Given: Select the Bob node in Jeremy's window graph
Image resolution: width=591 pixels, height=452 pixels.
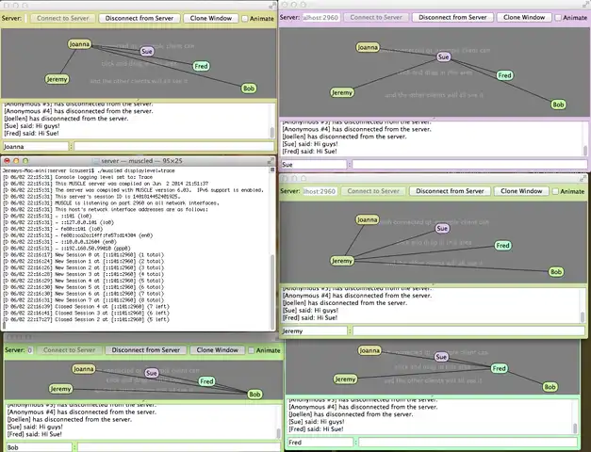Looking at the screenshot, I should (x=556, y=271).
